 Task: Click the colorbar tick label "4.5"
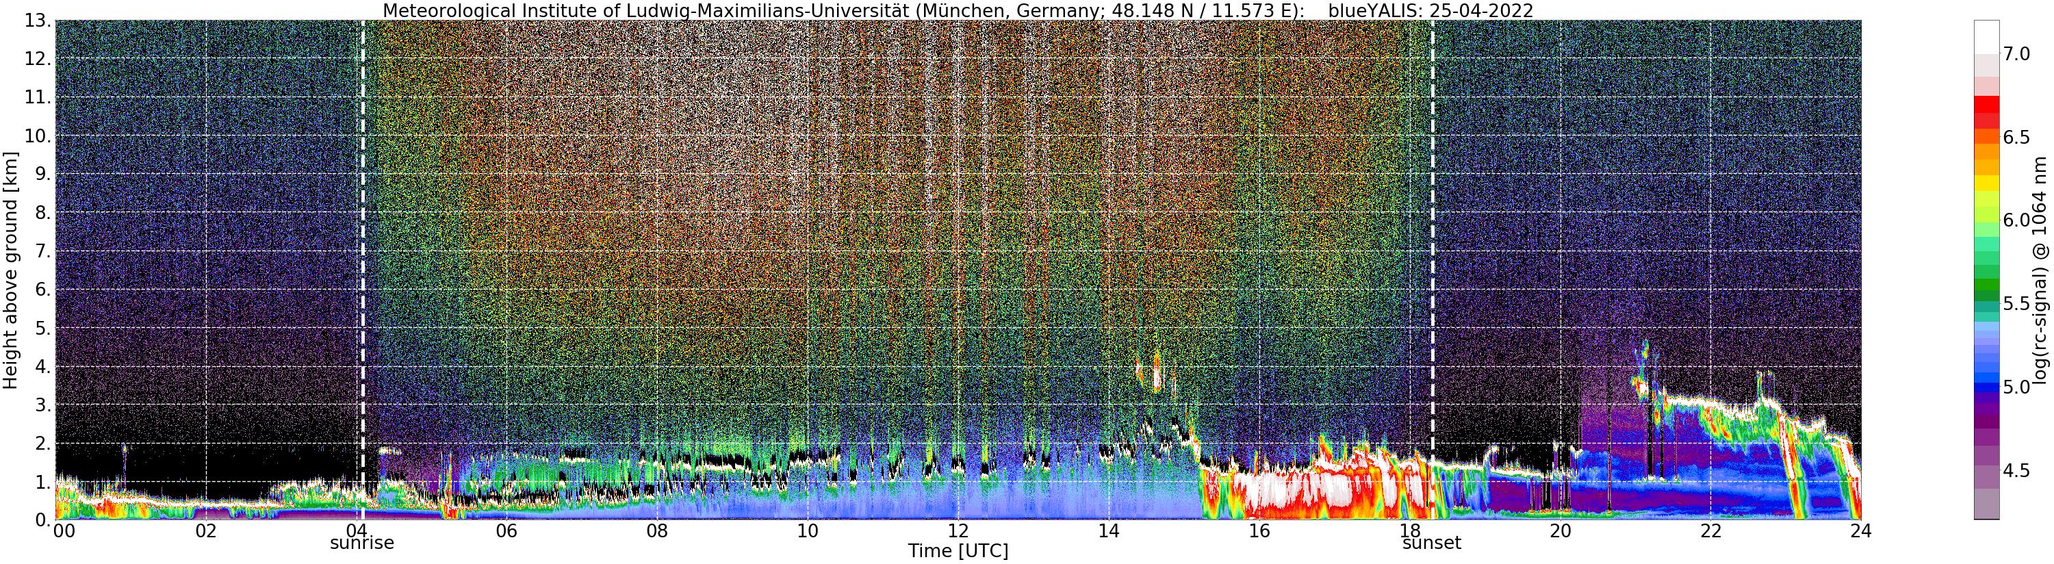click(2016, 471)
